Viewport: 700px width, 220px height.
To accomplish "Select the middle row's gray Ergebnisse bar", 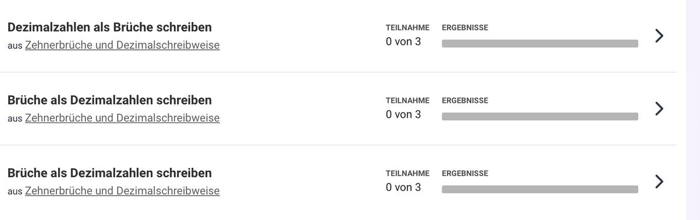I will pos(540,116).
